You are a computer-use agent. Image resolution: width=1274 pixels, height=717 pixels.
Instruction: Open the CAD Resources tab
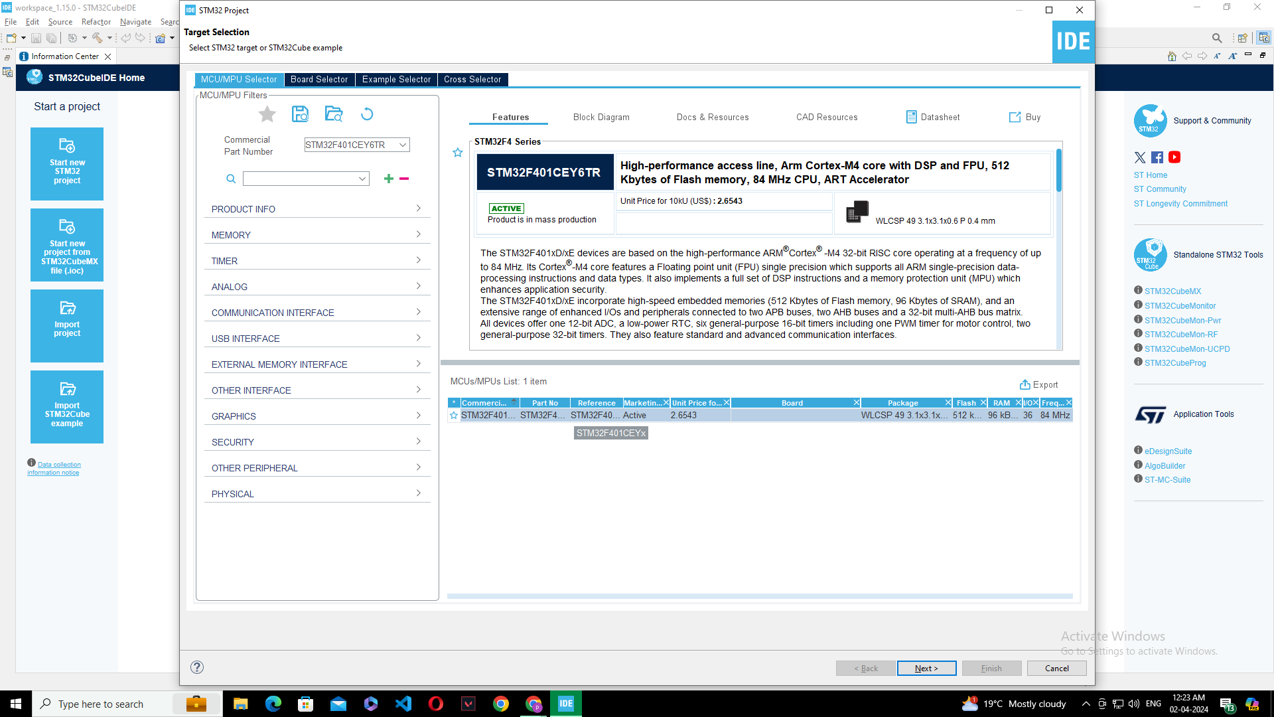coord(827,118)
